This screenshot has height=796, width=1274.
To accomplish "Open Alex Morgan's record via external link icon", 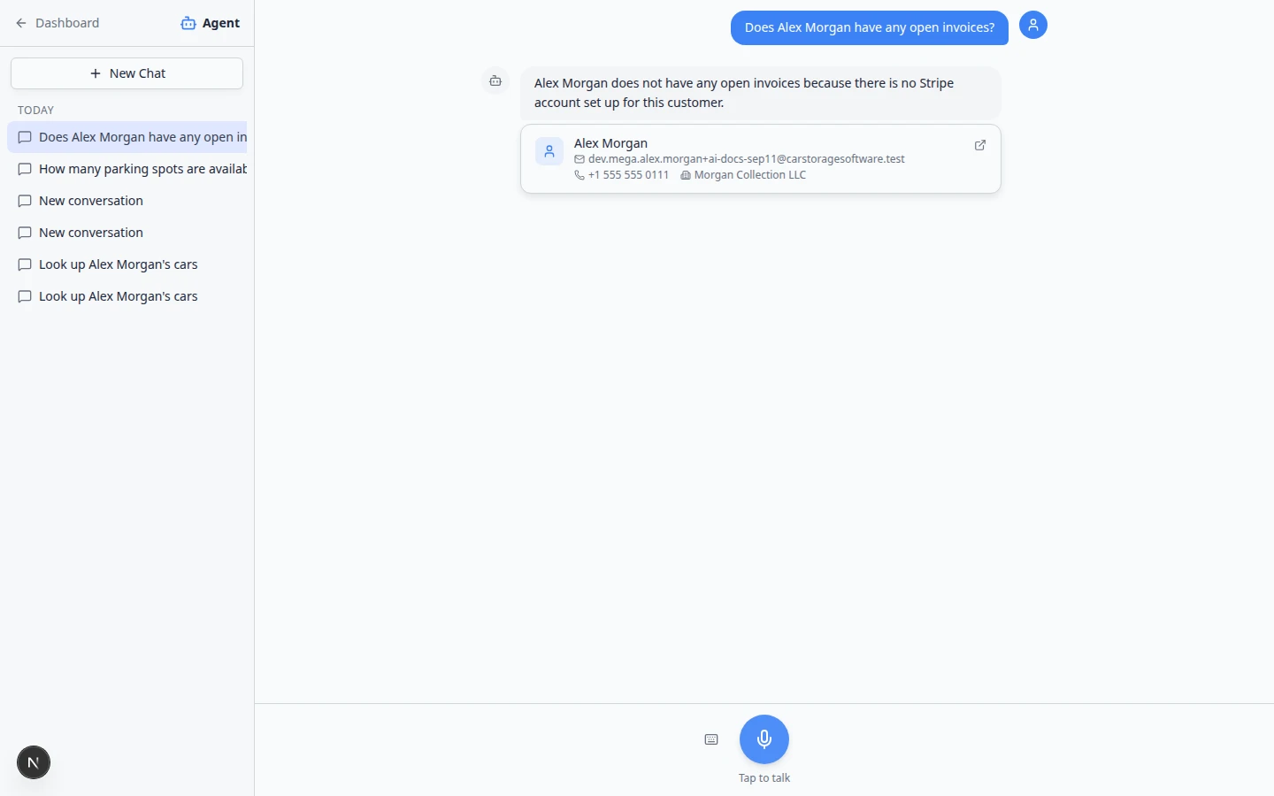I will click(x=980, y=145).
